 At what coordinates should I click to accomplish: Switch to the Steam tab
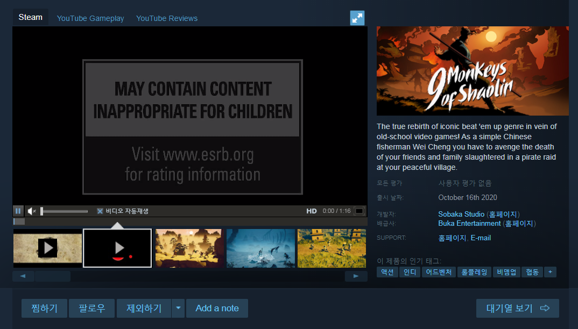31,17
